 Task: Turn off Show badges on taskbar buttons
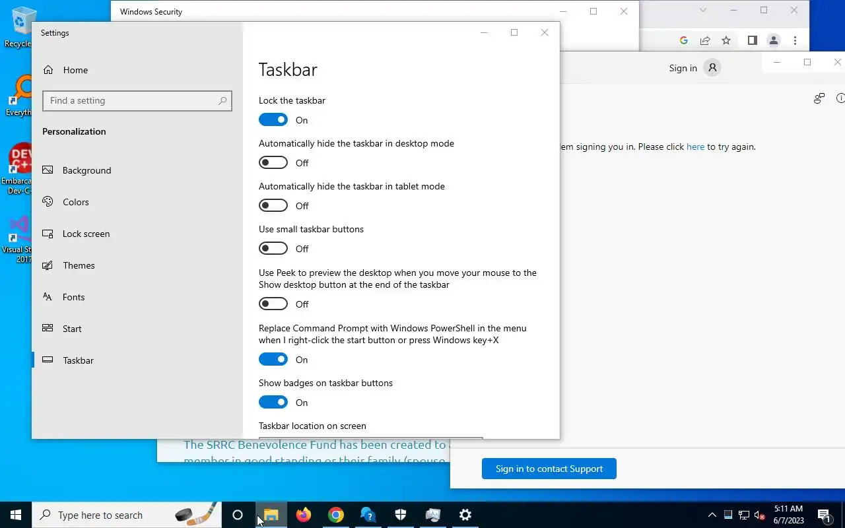pos(273,402)
